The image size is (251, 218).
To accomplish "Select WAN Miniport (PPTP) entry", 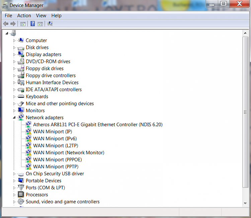I will 56,167.
